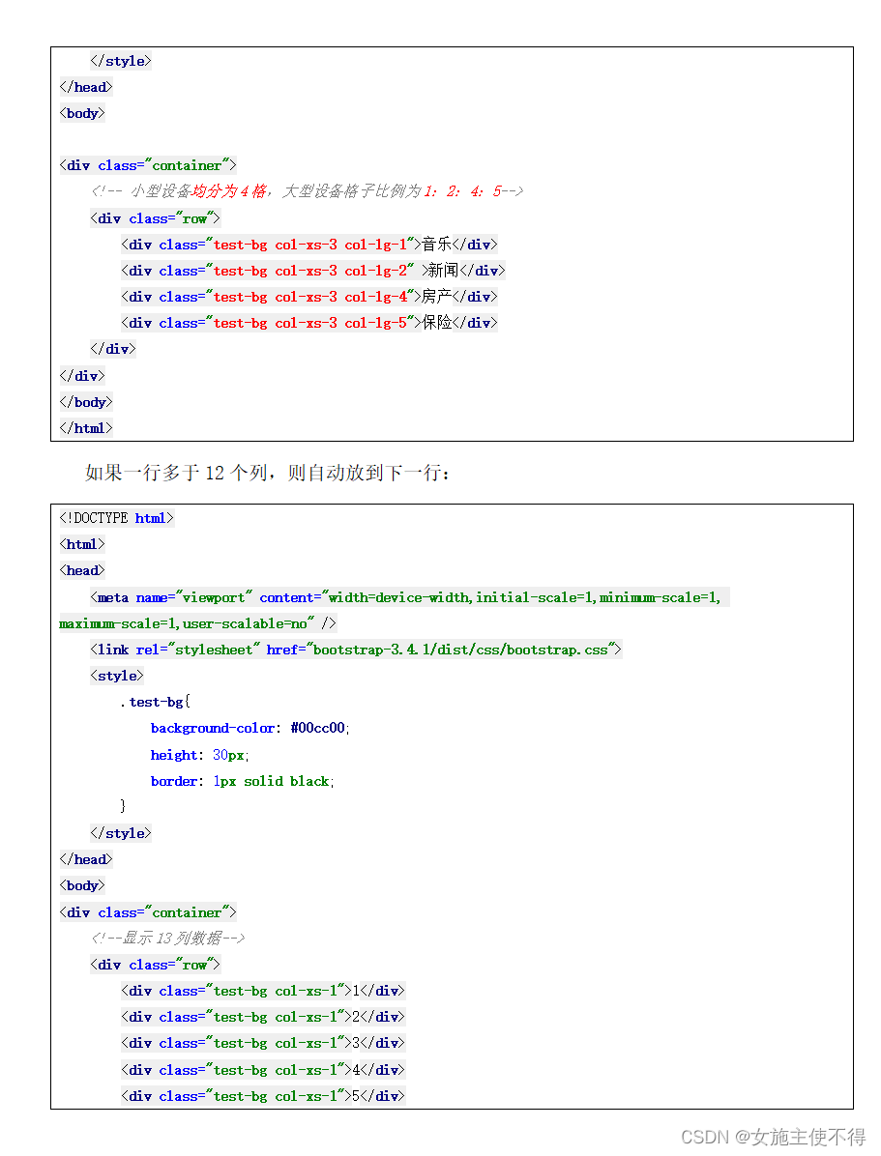
Task: Click the DOCTYPE html declaration
Action: [x=116, y=517]
